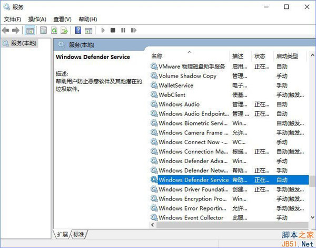Click the gear icon of WebClient
316x248 pixels.
(x=154, y=95)
